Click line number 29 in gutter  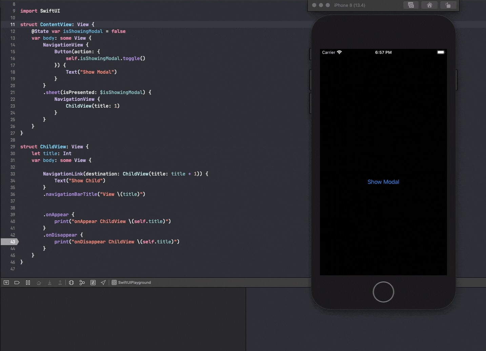tap(13, 147)
